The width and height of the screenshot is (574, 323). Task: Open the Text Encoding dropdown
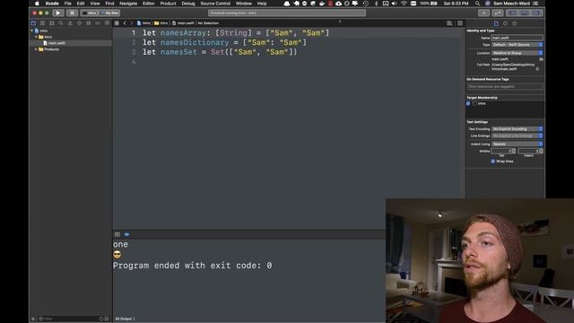(x=517, y=129)
